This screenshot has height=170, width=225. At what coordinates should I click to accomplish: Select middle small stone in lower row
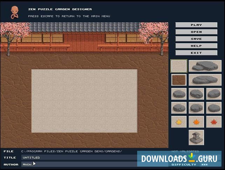pyautogui.click(x=196, y=108)
